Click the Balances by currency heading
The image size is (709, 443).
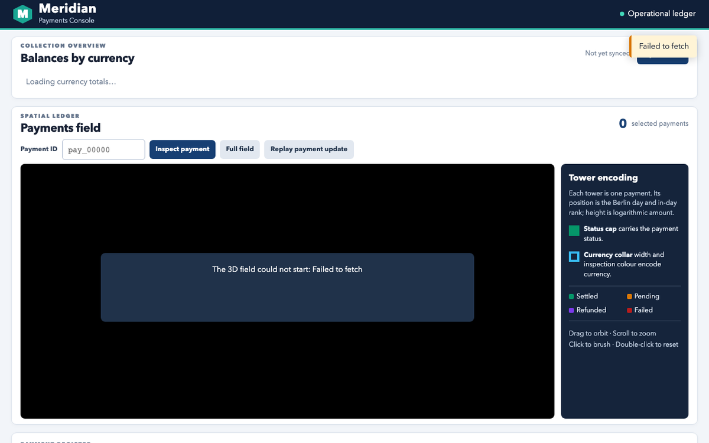tap(77, 58)
